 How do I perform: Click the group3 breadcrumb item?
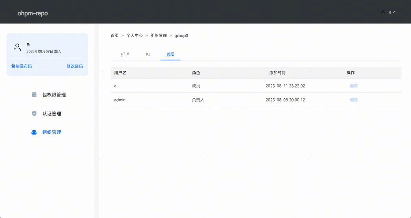coord(181,36)
